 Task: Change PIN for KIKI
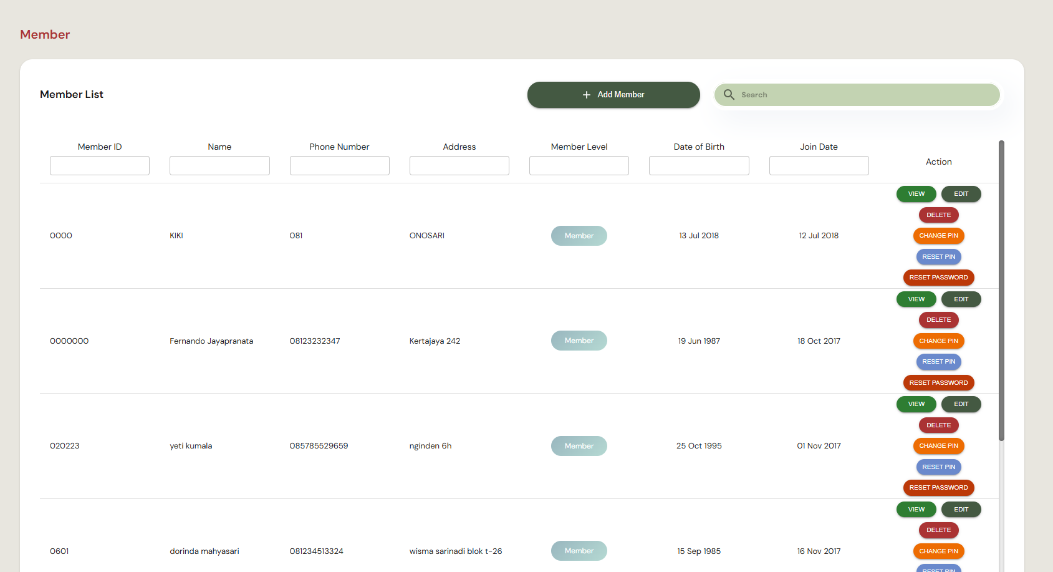[939, 236]
